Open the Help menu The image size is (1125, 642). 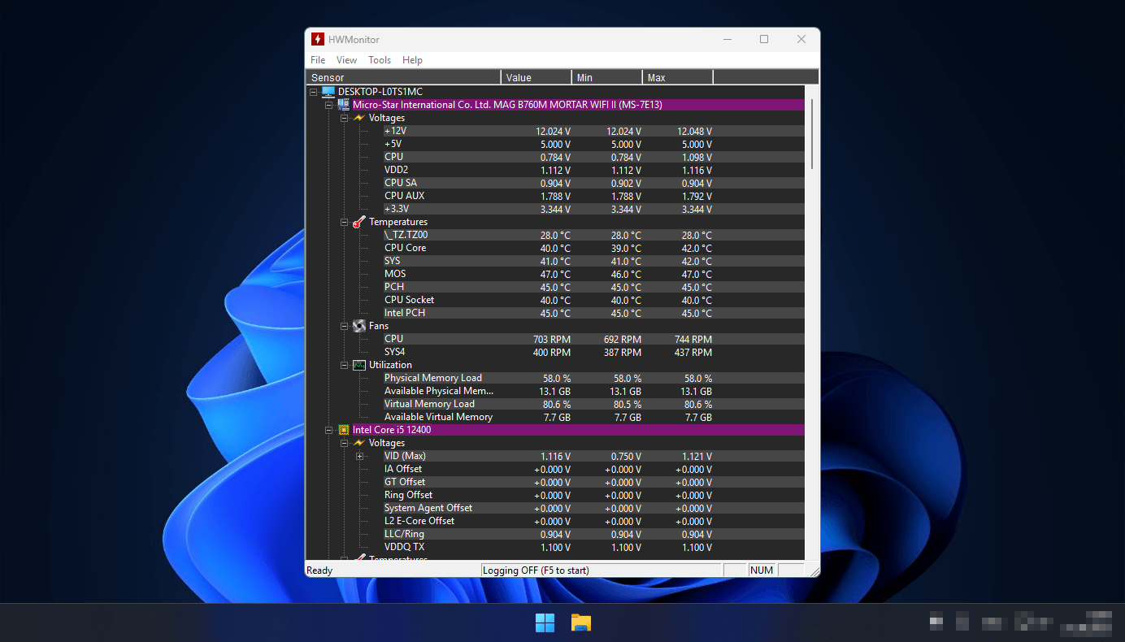click(x=412, y=60)
